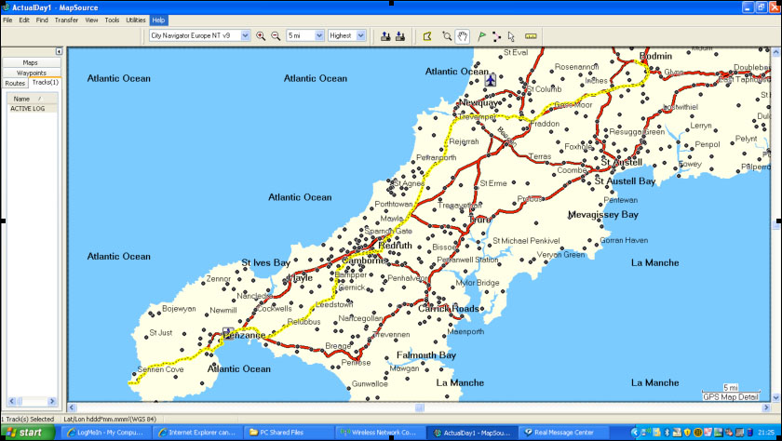The width and height of the screenshot is (782, 441).
Task: Open the Utilities menu
Action: point(136,20)
